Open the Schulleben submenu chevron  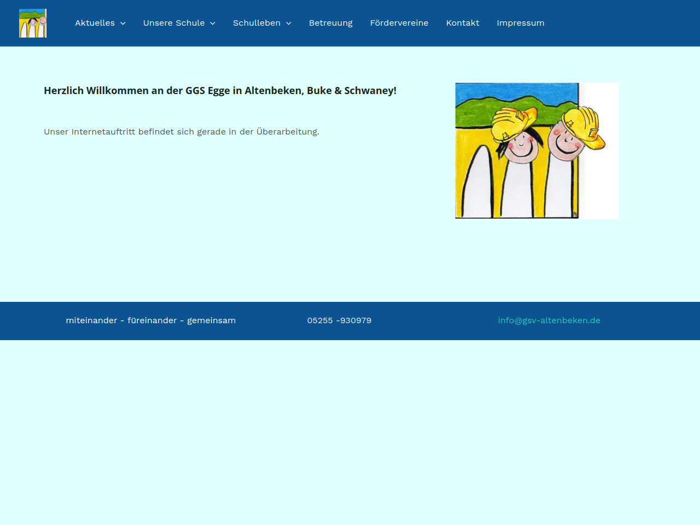[289, 24]
